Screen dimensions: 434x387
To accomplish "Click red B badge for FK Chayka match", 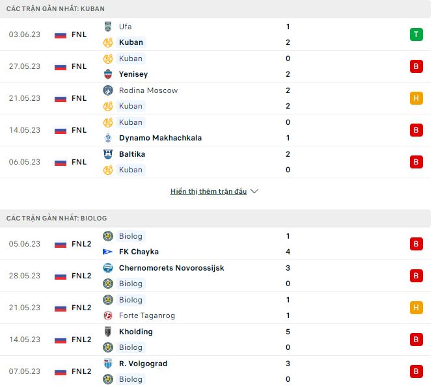I will tap(416, 244).
